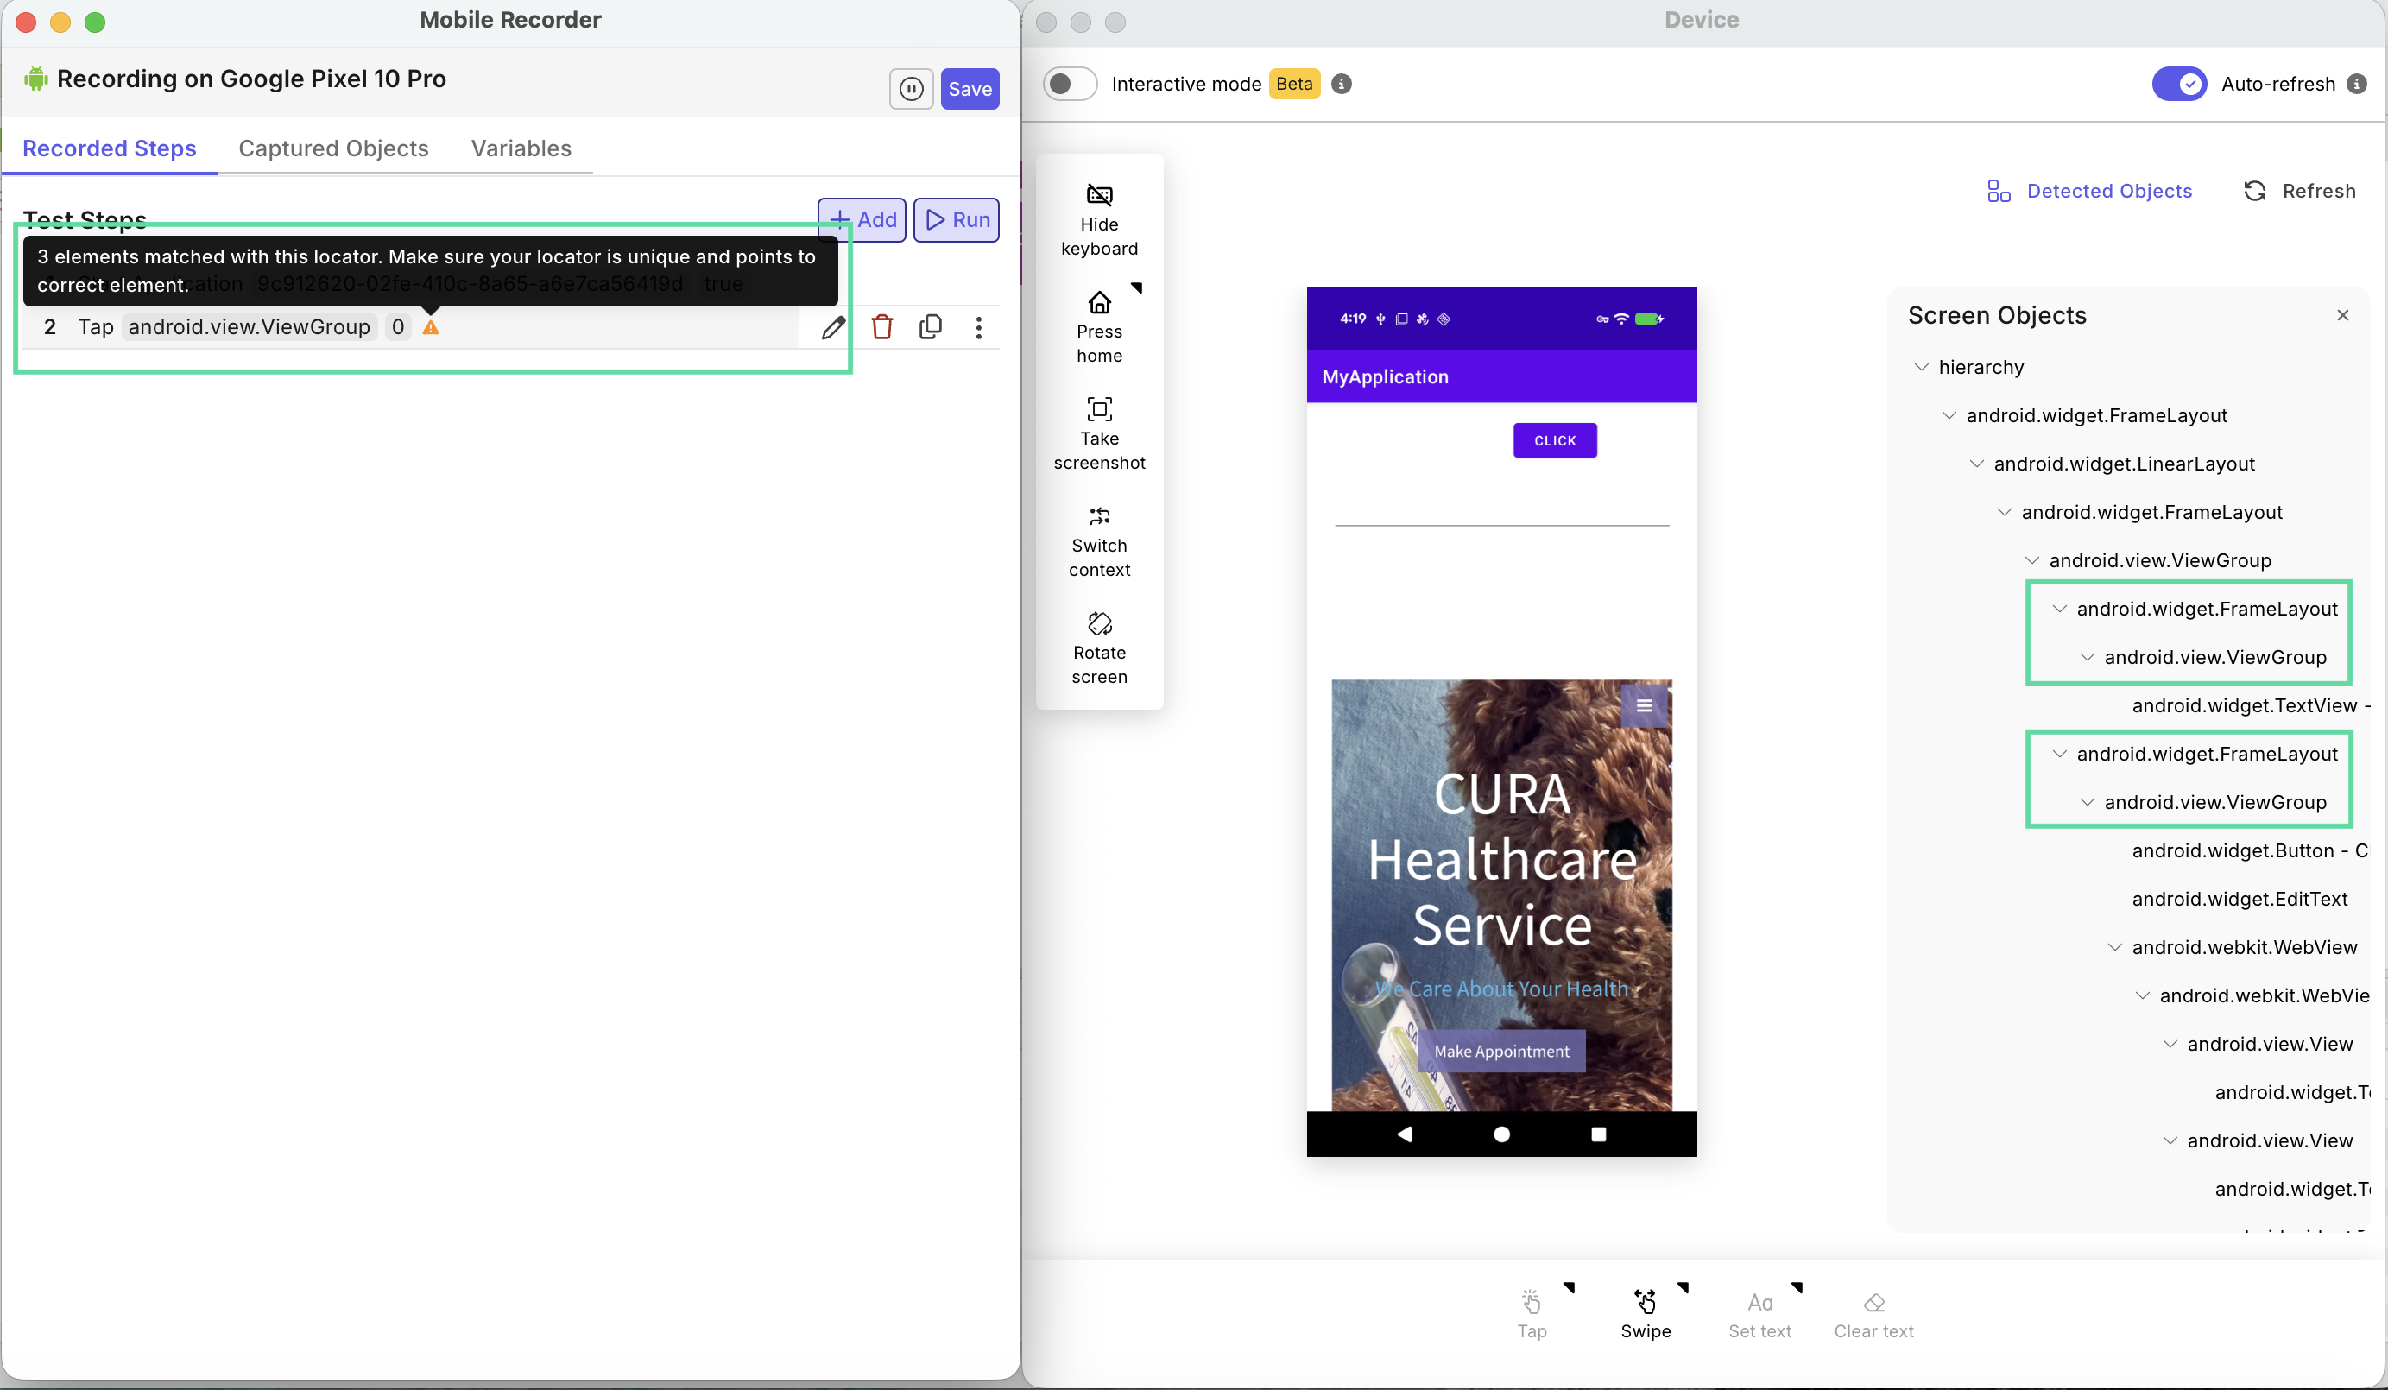This screenshot has height=1390, width=2388.
Task: Open the Variables tab
Action: [521, 148]
